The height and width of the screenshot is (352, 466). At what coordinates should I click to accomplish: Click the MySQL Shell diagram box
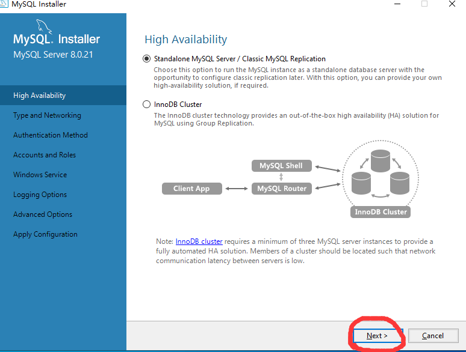(281, 166)
